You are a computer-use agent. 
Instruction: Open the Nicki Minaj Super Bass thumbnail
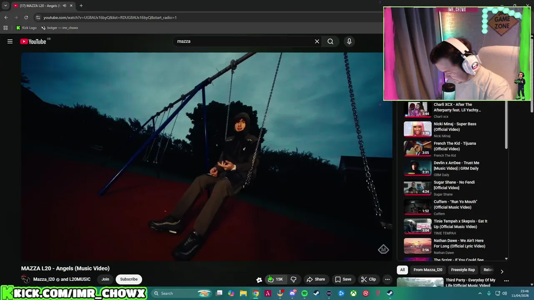418,129
